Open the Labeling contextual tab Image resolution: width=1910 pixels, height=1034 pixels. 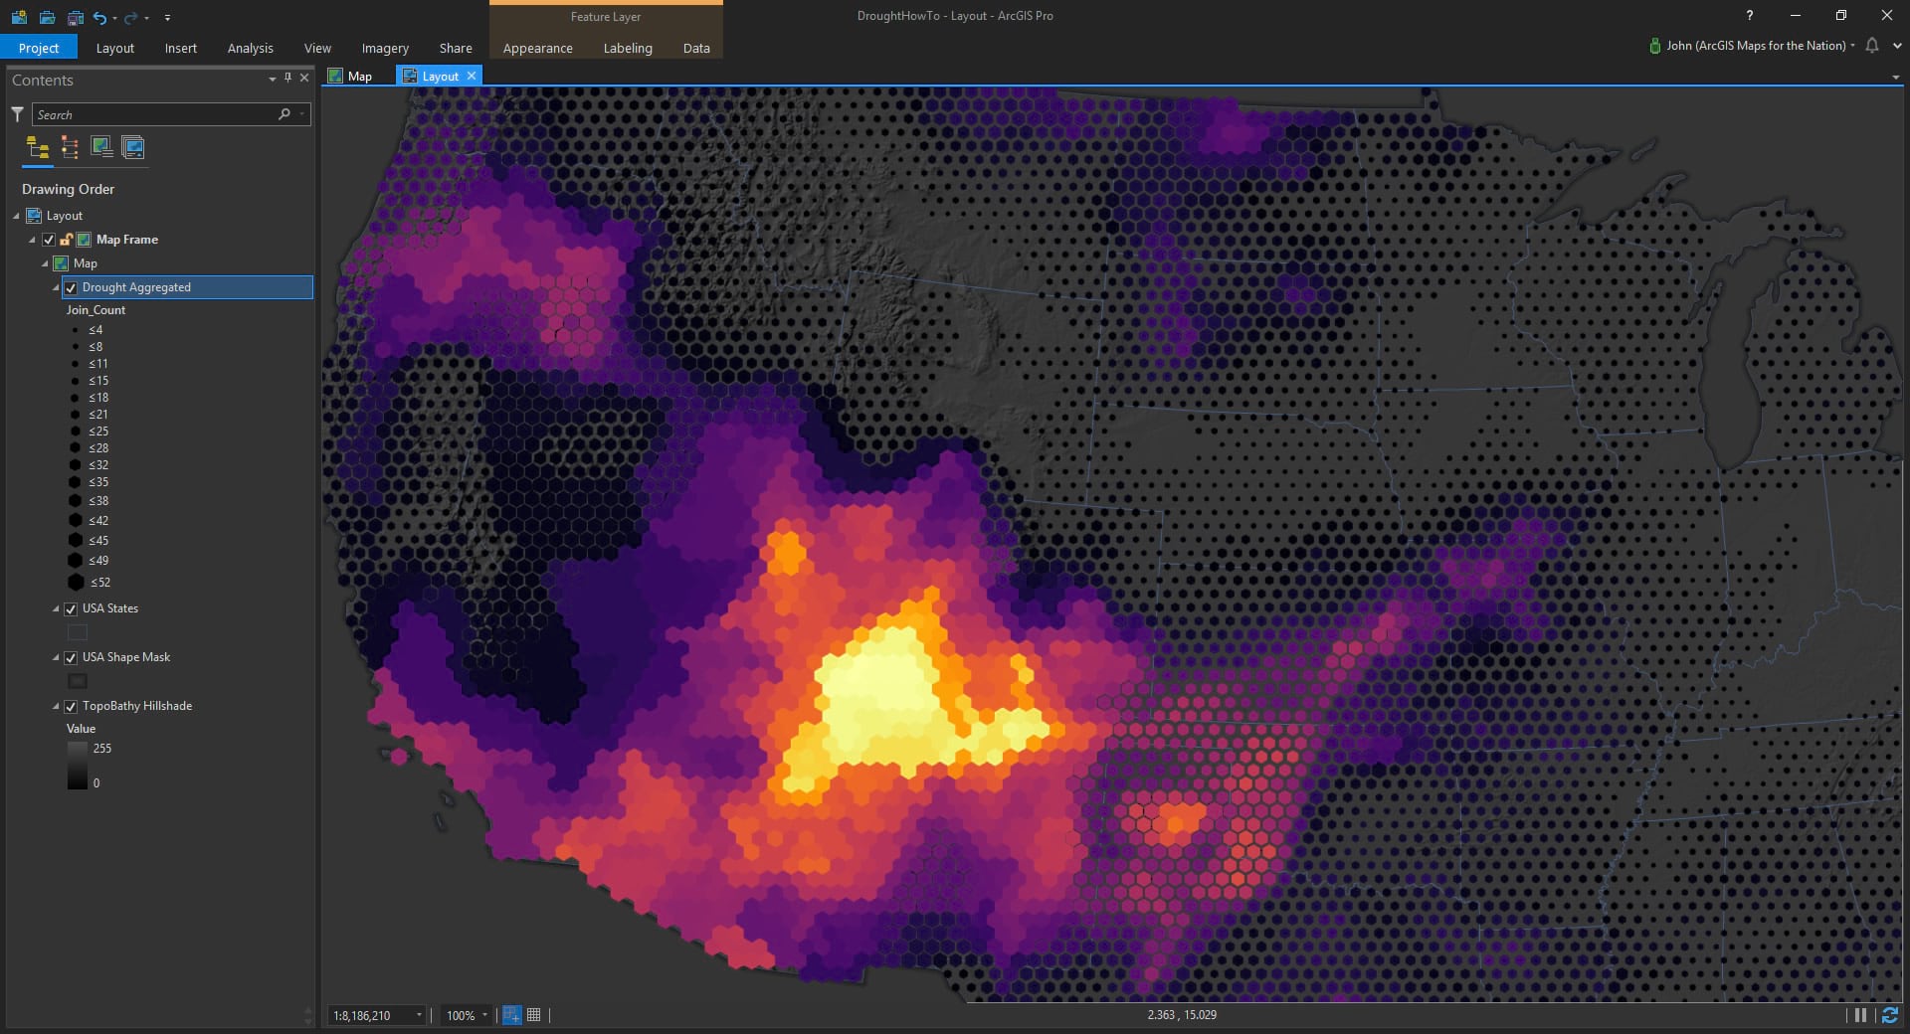coord(628,48)
